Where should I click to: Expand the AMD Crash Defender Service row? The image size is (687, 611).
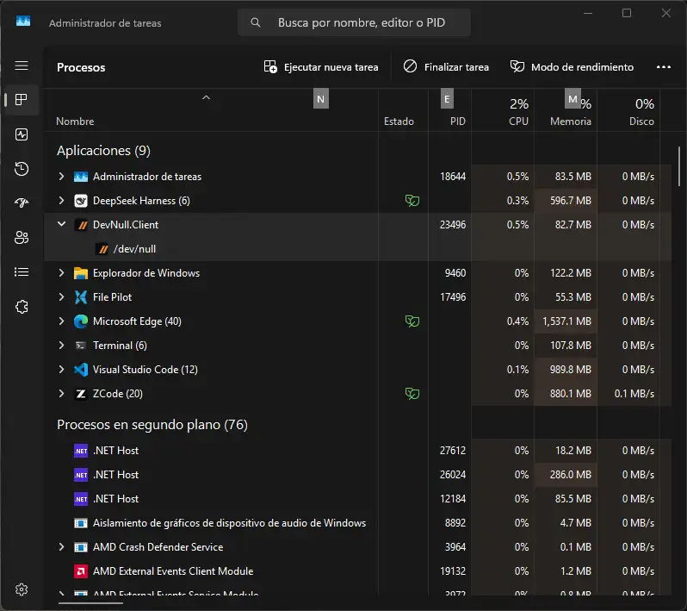click(x=61, y=547)
